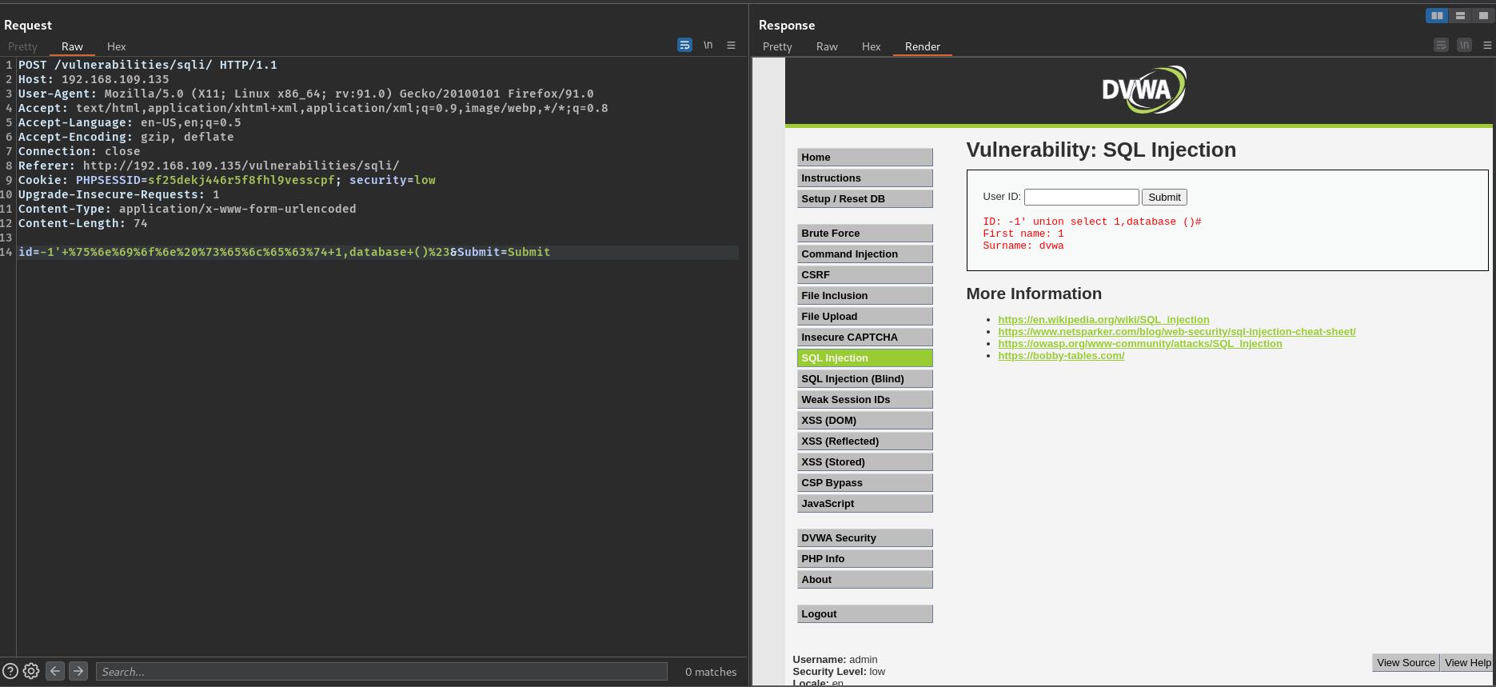
Task: Select top-bottom split layout icon
Action: point(1460,15)
